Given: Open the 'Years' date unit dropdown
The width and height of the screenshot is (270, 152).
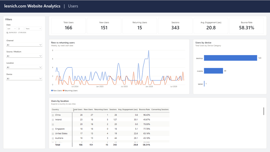Looking at the screenshot, I should click(x=33, y=29).
